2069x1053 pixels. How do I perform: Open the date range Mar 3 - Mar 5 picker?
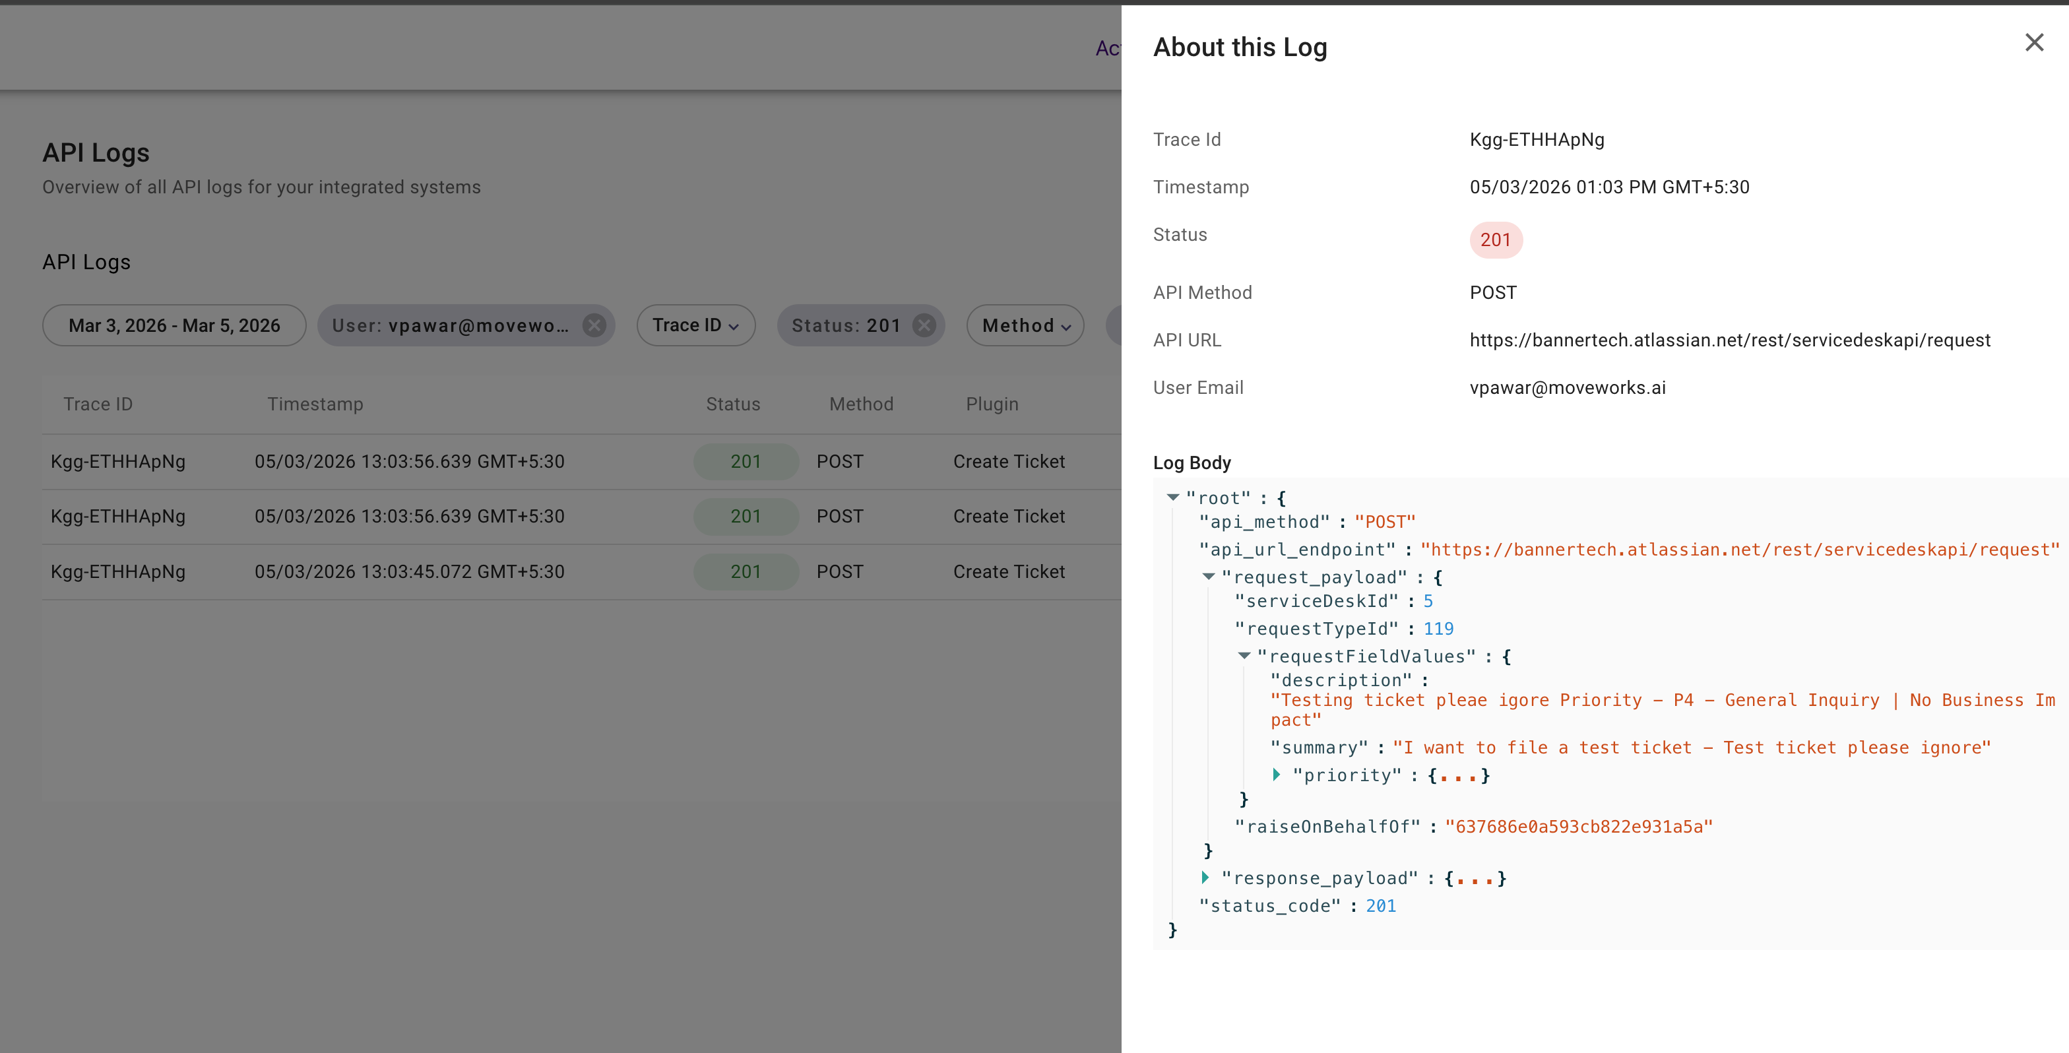tap(174, 325)
